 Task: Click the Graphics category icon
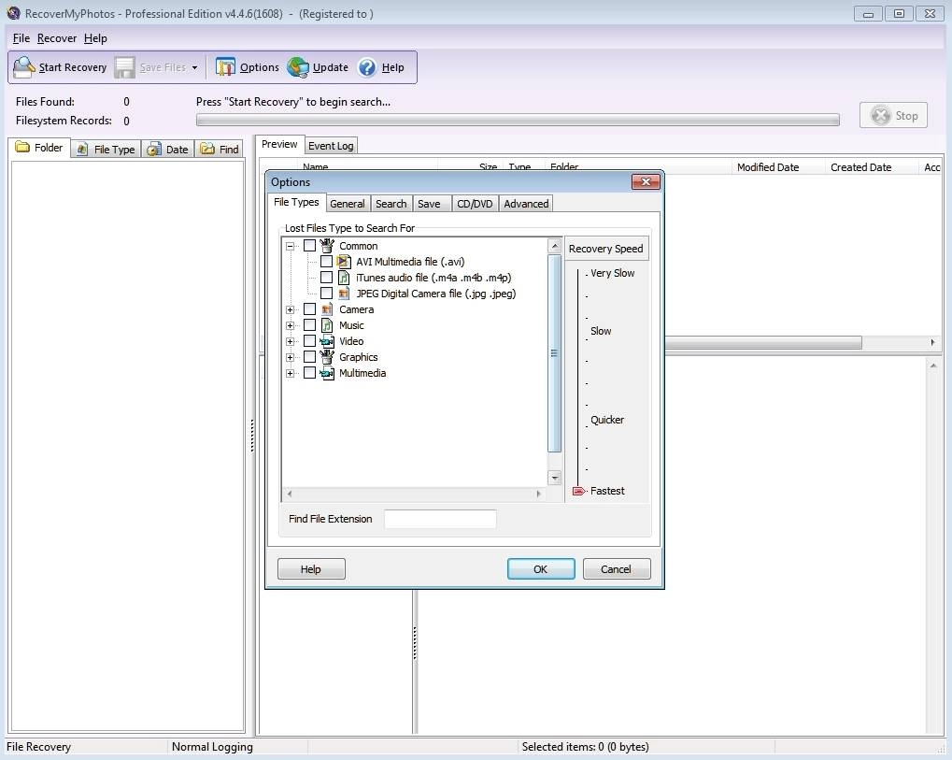pyautogui.click(x=327, y=357)
